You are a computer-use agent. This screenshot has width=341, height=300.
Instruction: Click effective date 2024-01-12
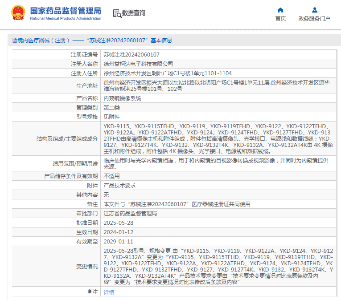click(x=118, y=232)
